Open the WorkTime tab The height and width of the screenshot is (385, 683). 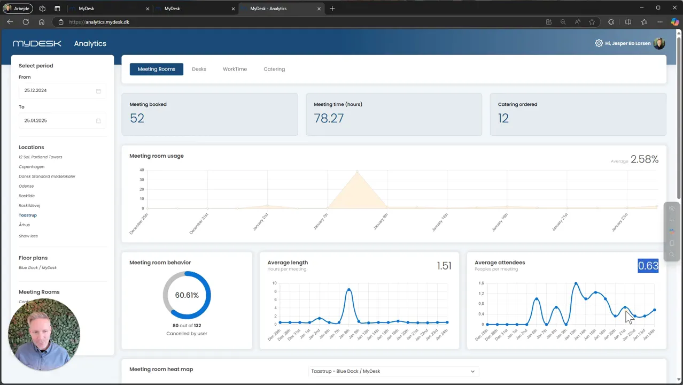click(235, 69)
